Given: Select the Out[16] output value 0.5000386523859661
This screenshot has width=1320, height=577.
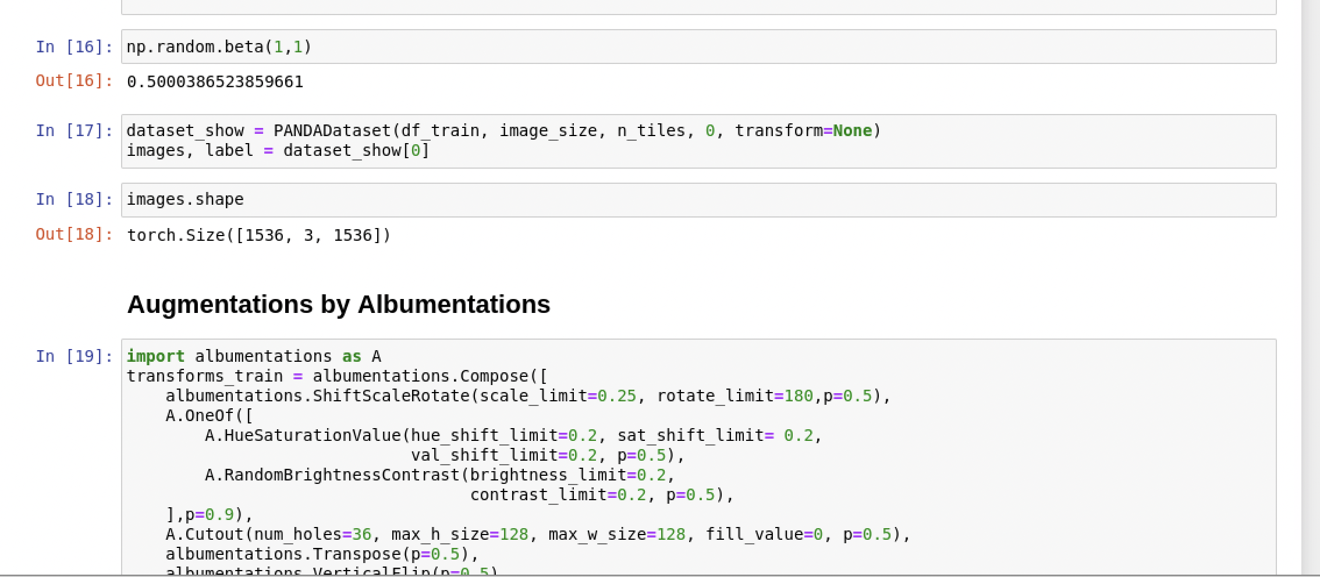Looking at the screenshot, I should 215,81.
